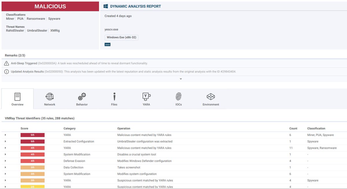
Task: Click the DYNAMIC ANALYSIS REPORT title
Action: 136,6
